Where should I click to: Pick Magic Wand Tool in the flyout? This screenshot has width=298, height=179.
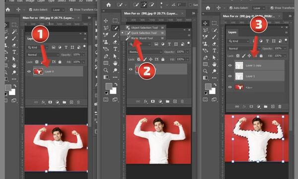tap(142, 38)
